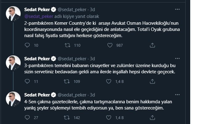This screenshot has width=201, height=124.
Task: Like the '3-pambıkören temelini' tweet
Action: [109, 81]
